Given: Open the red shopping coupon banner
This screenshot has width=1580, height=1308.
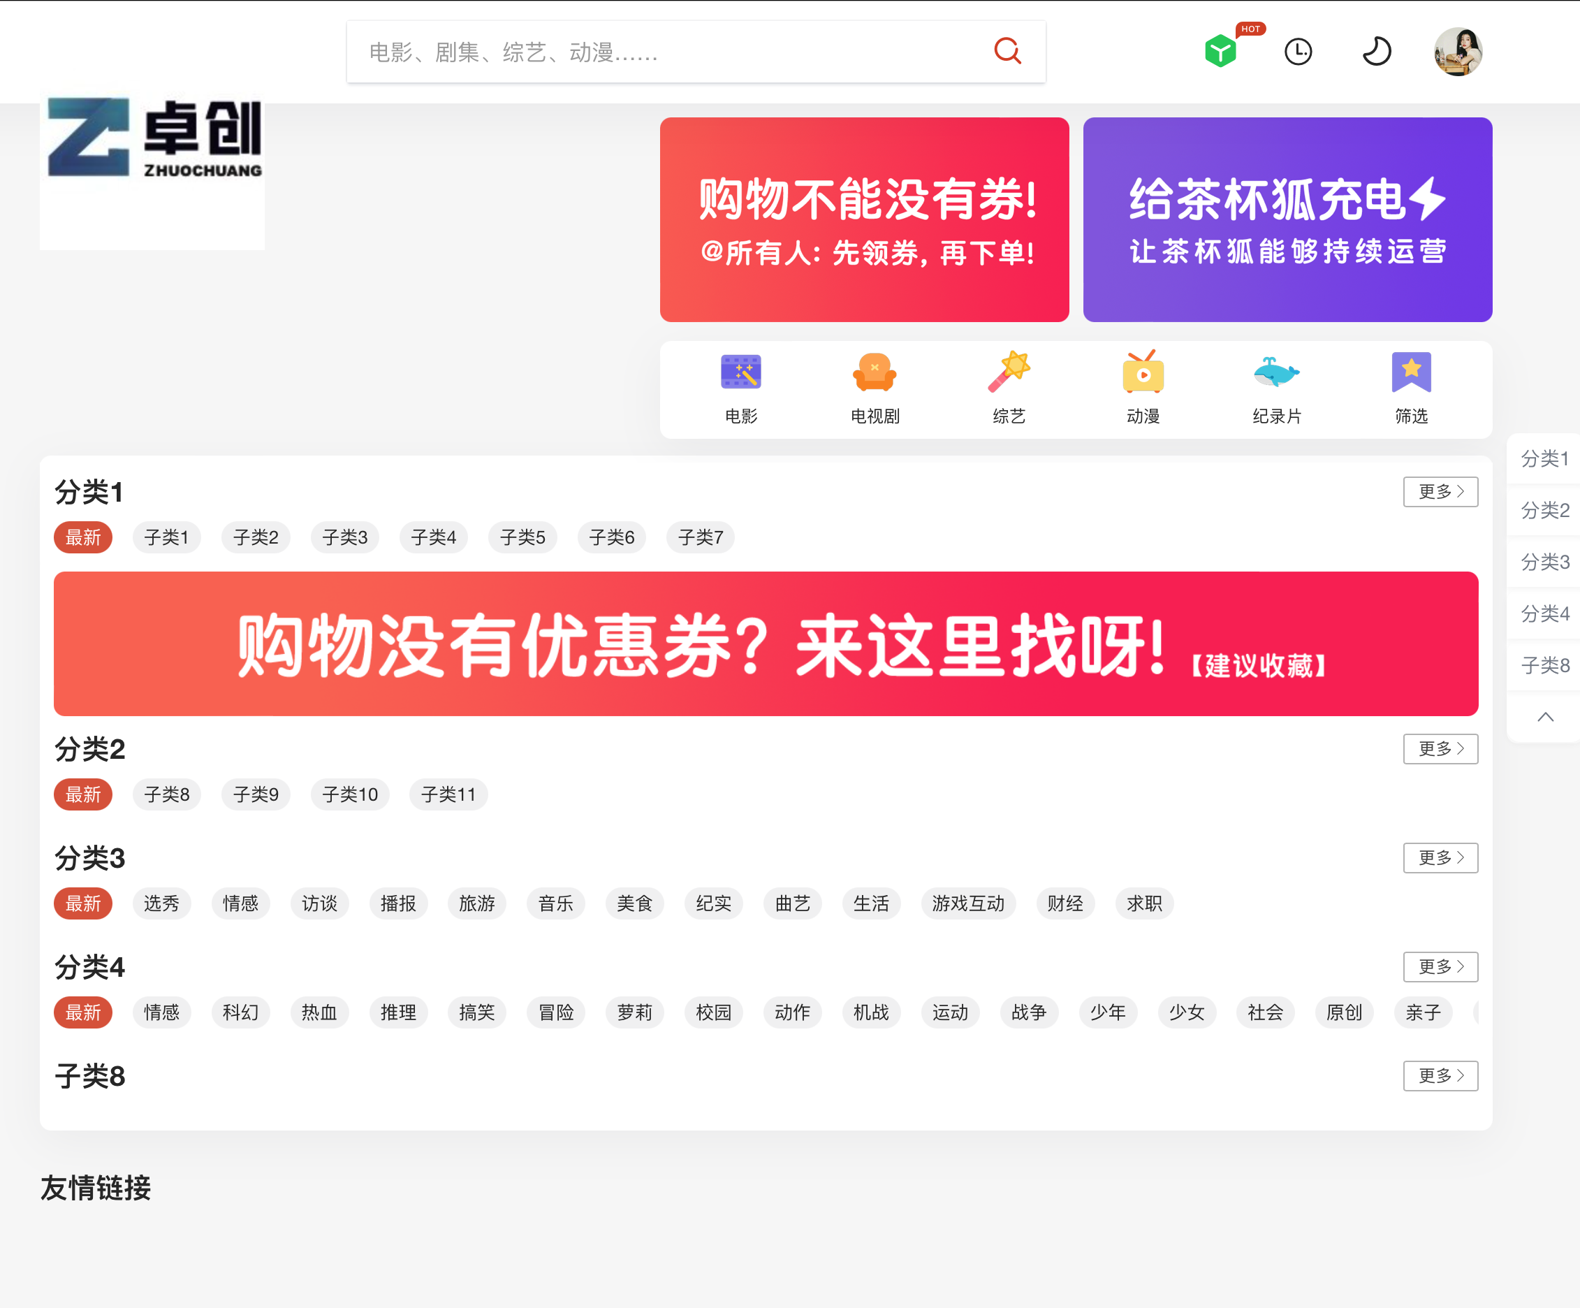Looking at the screenshot, I should tap(865, 220).
